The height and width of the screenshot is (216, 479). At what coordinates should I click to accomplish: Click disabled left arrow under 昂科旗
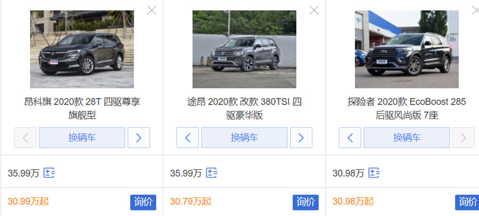pyautogui.click(x=25, y=138)
